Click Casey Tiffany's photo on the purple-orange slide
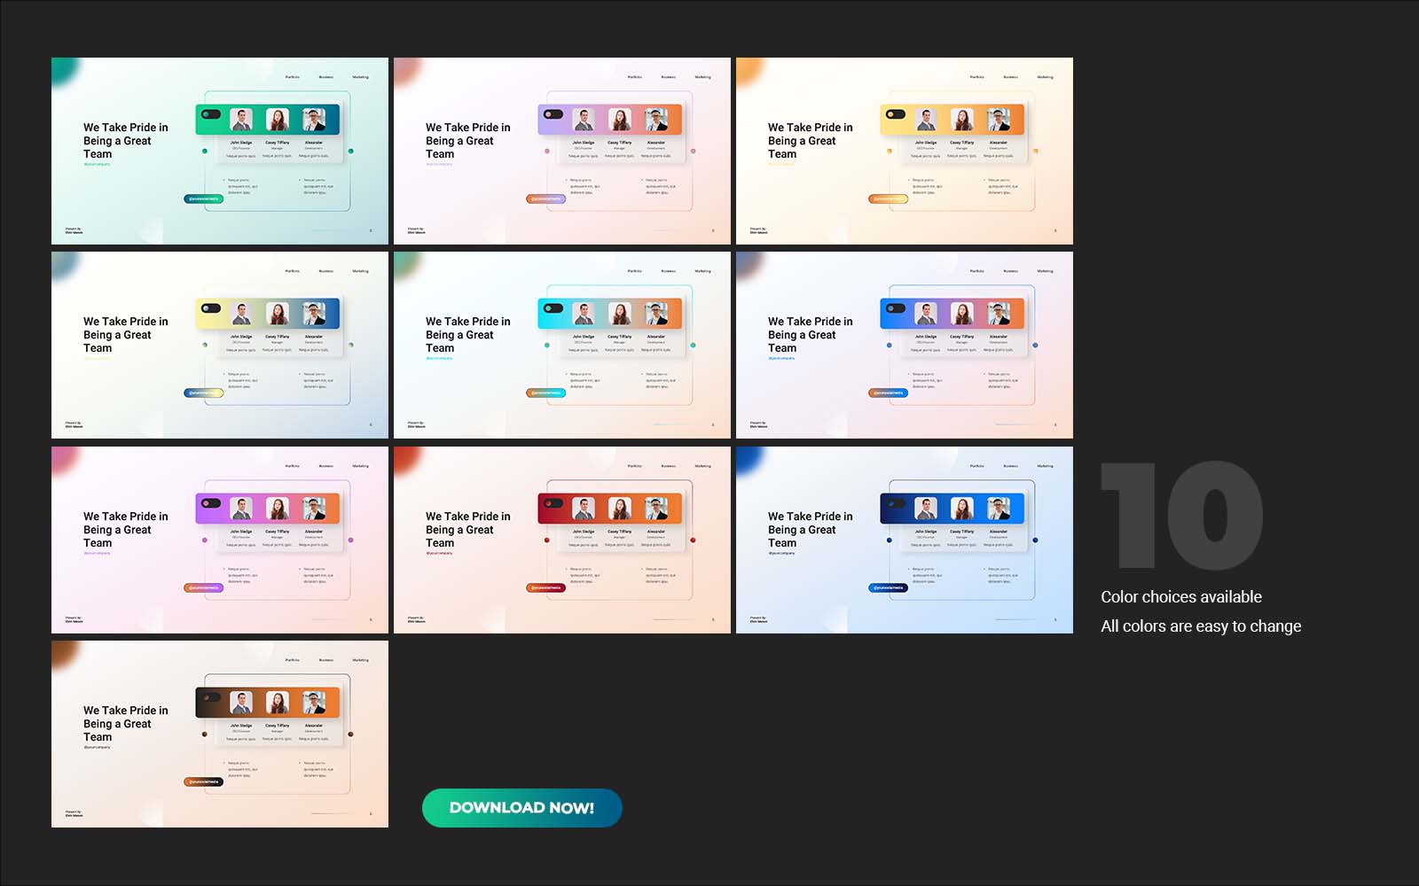This screenshot has width=1419, height=886. pos(620,120)
